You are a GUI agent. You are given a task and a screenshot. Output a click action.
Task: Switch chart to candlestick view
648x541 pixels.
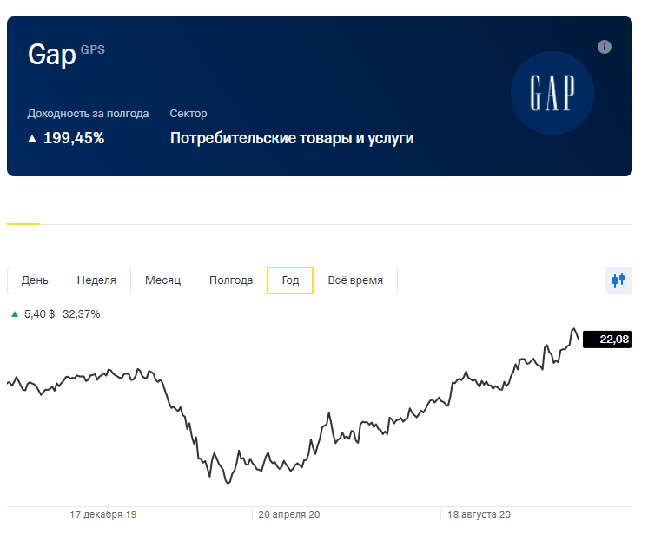[x=618, y=280]
